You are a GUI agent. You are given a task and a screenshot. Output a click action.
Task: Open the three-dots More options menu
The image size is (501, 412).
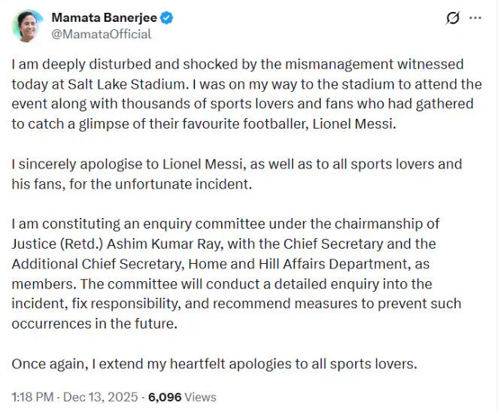[475, 18]
